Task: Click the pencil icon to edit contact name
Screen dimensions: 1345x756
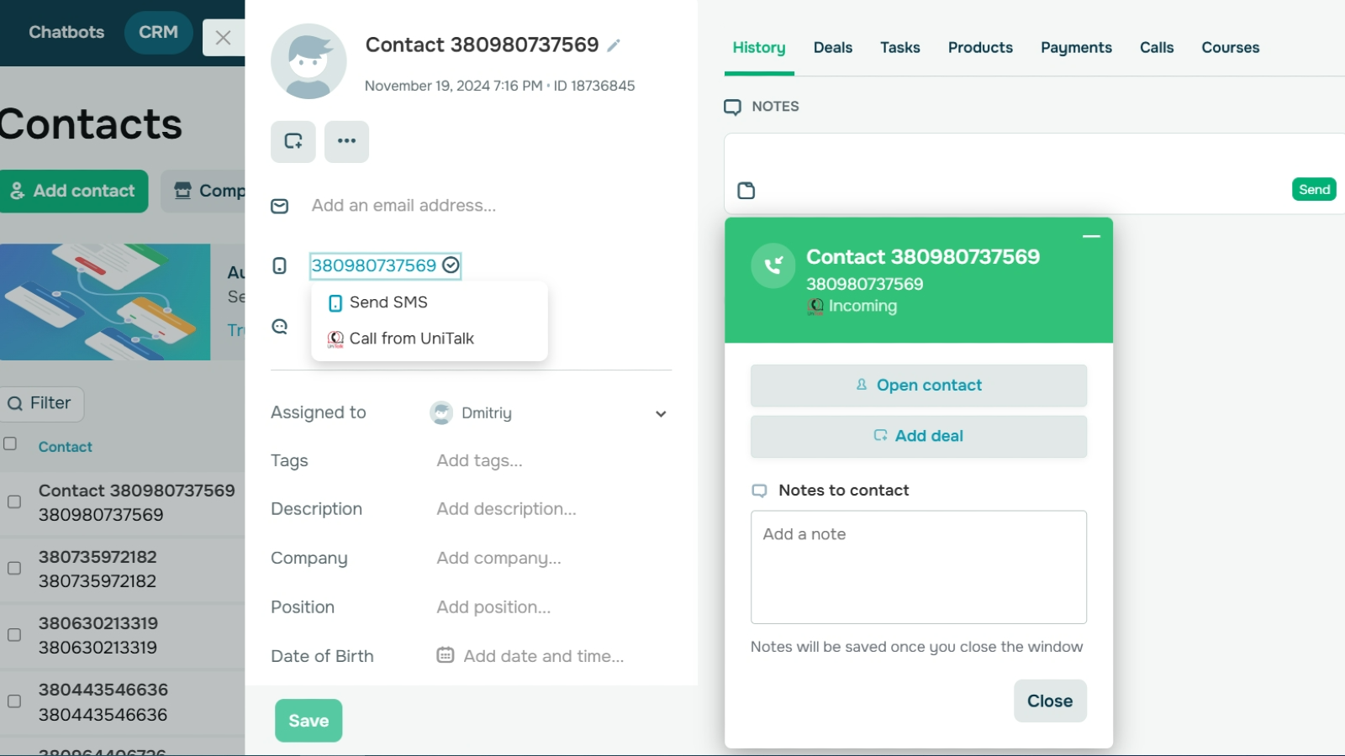Action: pos(614,45)
